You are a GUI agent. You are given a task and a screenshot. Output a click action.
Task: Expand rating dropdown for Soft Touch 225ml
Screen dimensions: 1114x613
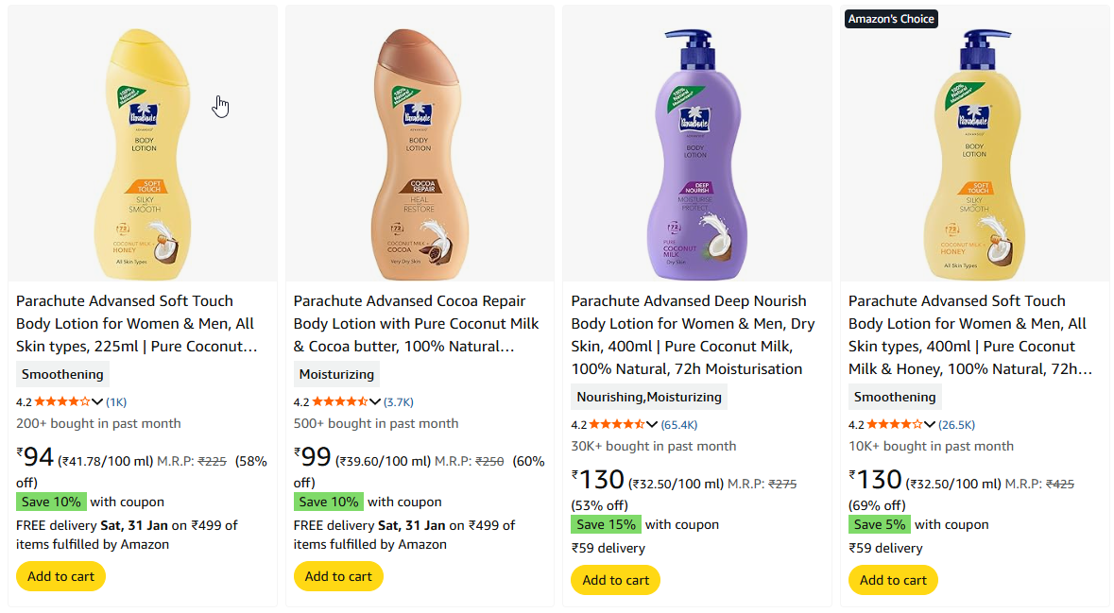(x=97, y=401)
